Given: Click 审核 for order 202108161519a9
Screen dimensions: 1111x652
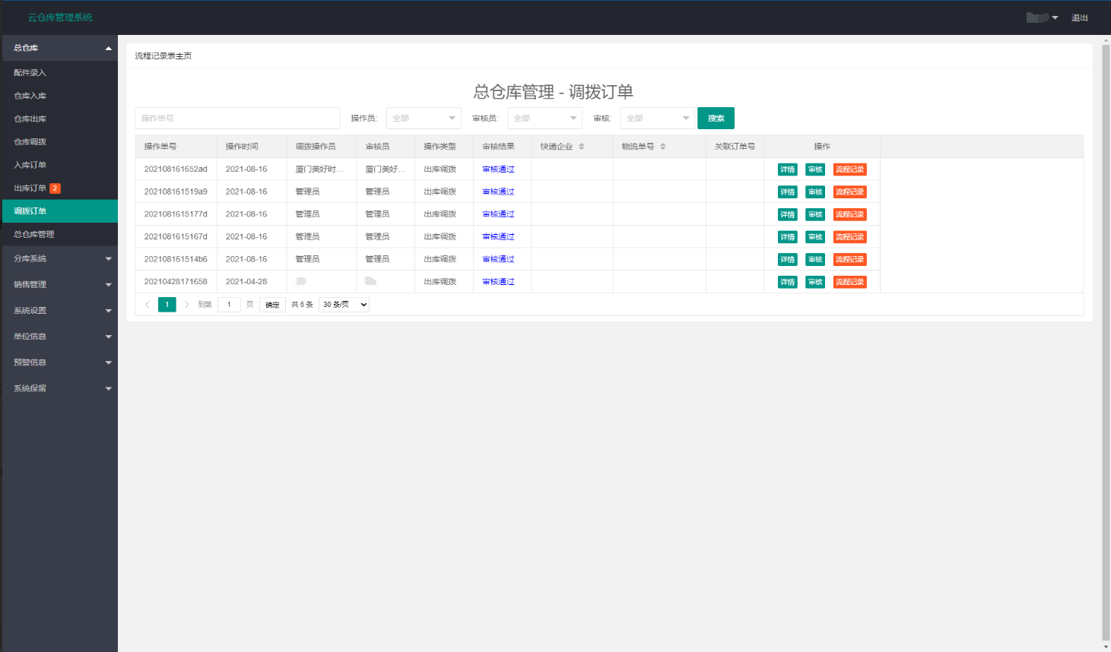Looking at the screenshot, I should click(815, 192).
